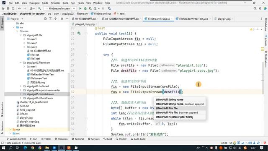Open the Navigate menu
The width and height of the screenshot is (268, 151).
pos(34,3)
